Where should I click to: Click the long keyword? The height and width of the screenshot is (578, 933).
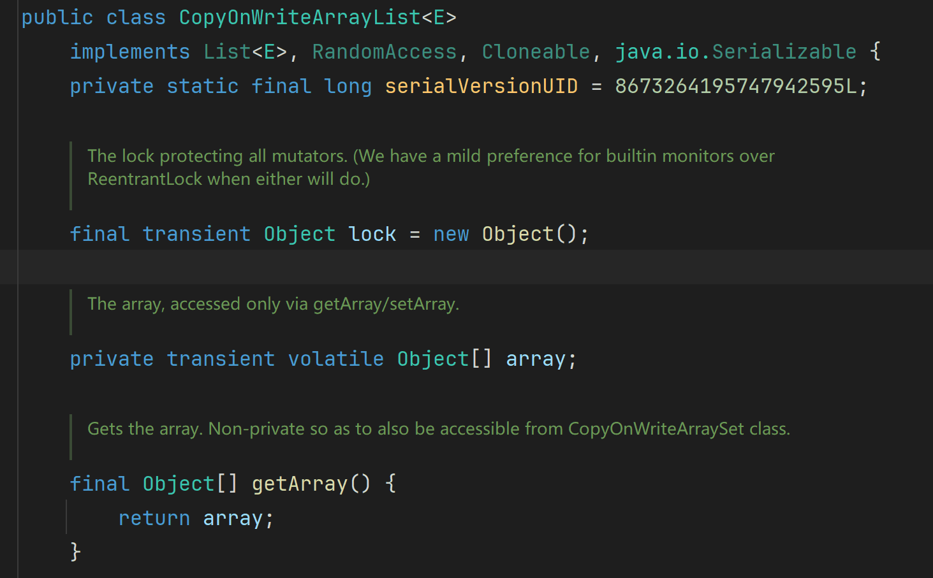point(348,86)
